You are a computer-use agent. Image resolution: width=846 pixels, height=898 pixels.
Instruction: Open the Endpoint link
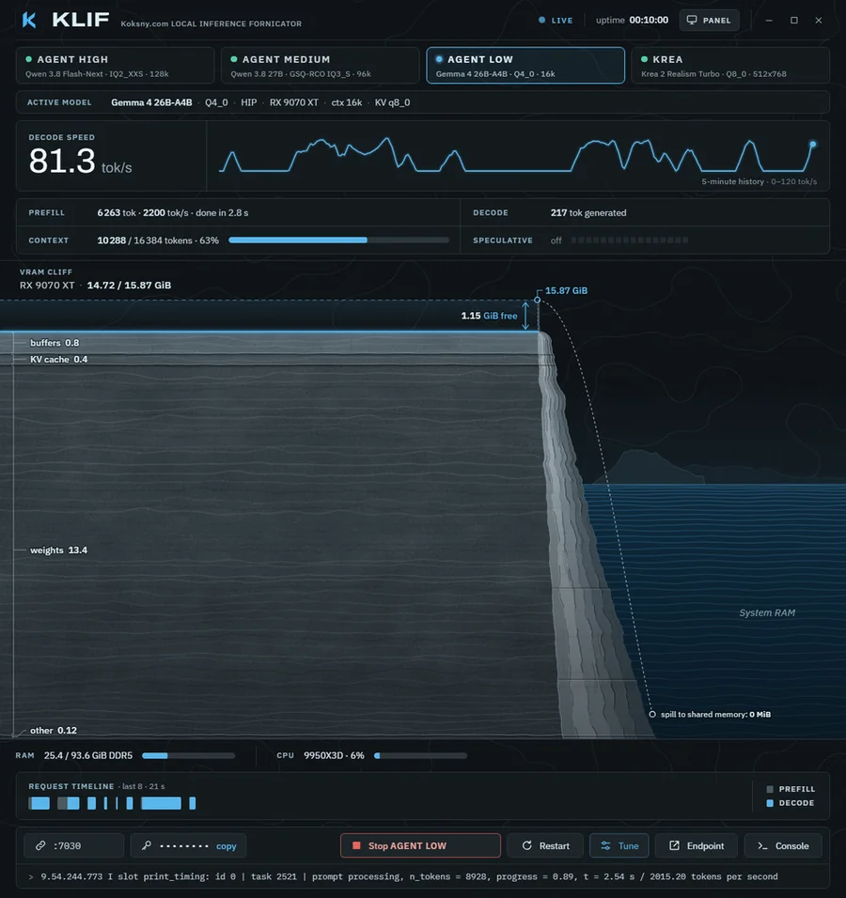[697, 846]
